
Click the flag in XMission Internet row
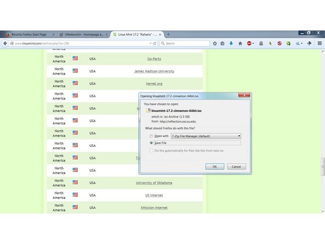(x=75, y=207)
